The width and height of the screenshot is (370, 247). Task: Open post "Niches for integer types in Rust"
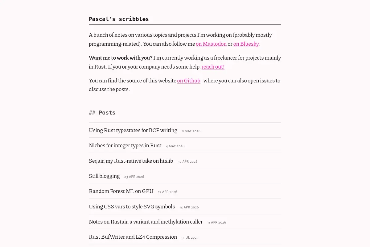click(x=125, y=145)
